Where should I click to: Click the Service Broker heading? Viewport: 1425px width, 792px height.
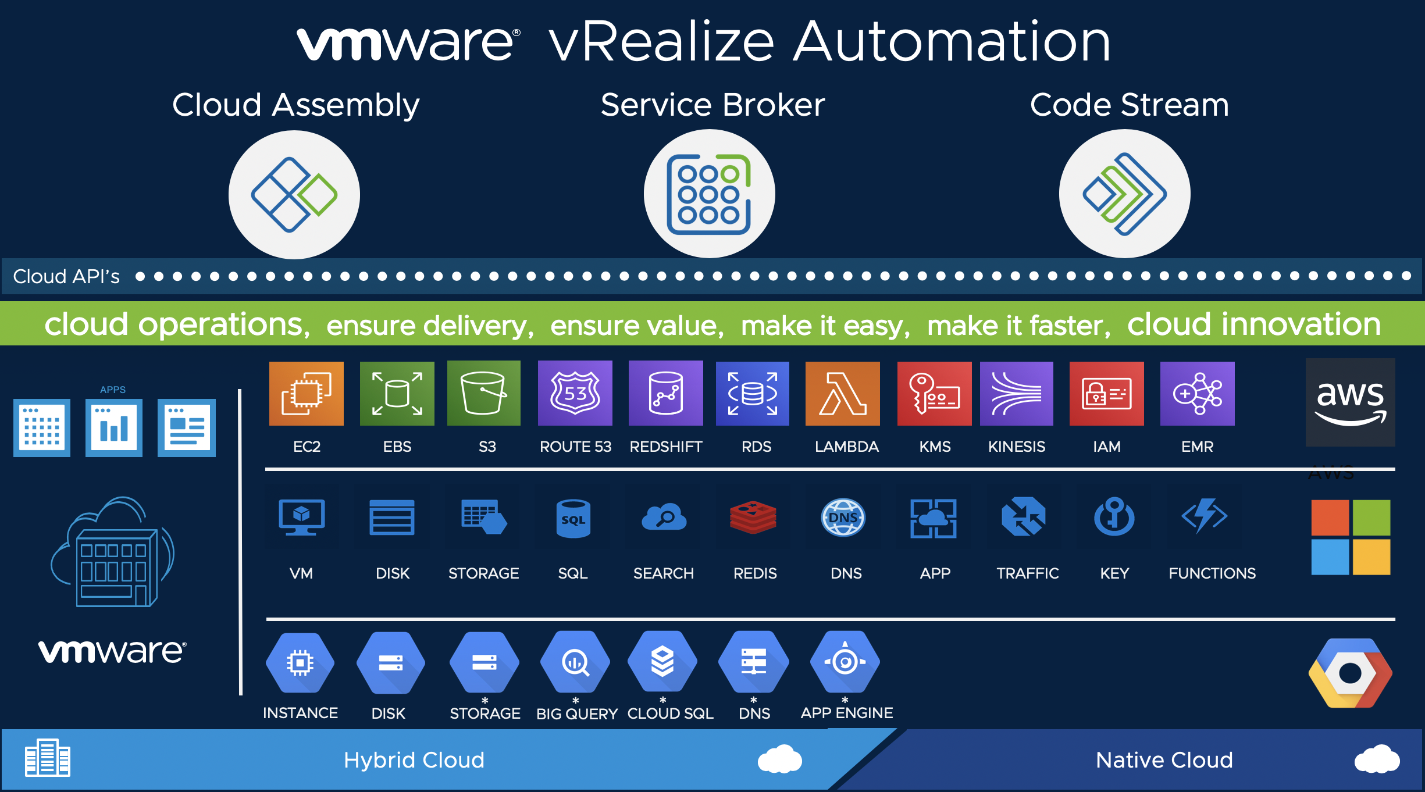pos(713,105)
